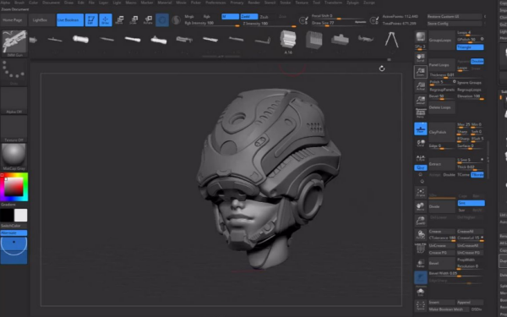
Task: Click the canvas rotate refresh icon
Action: click(382, 68)
